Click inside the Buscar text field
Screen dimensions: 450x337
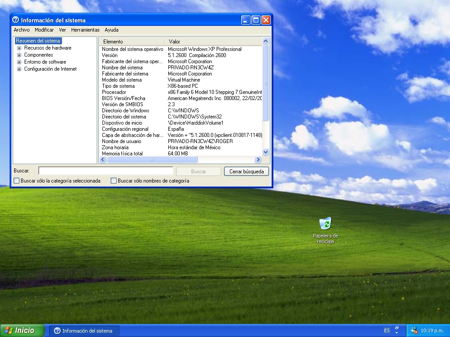coord(105,171)
